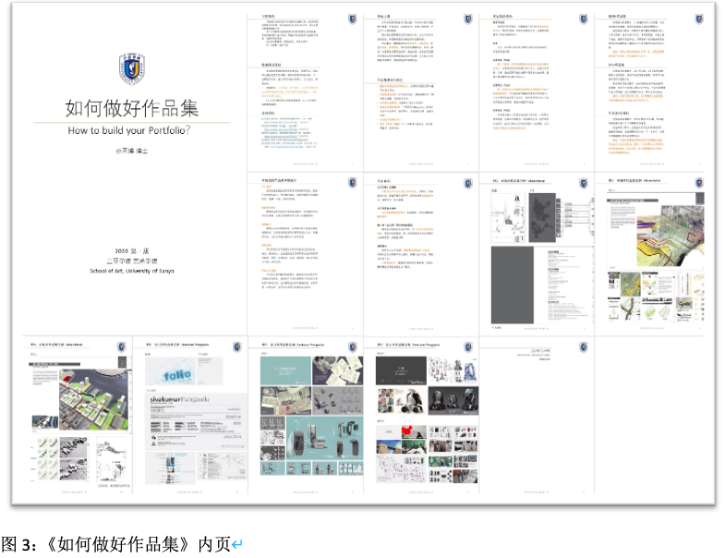Screen dimensions: 725x558
Task: Select the cover title 如何做好作品集
Action: 131,107
